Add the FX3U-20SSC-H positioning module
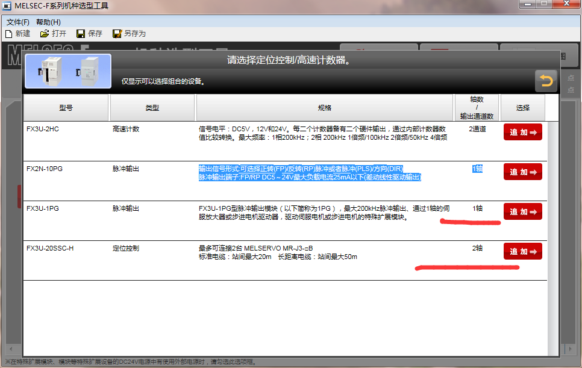The width and height of the screenshot is (582, 368). [522, 251]
